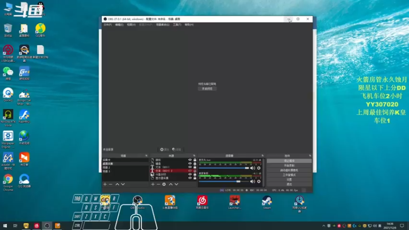
Task: Undock the 控件 panel via its header icon
Action: coord(310,156)
